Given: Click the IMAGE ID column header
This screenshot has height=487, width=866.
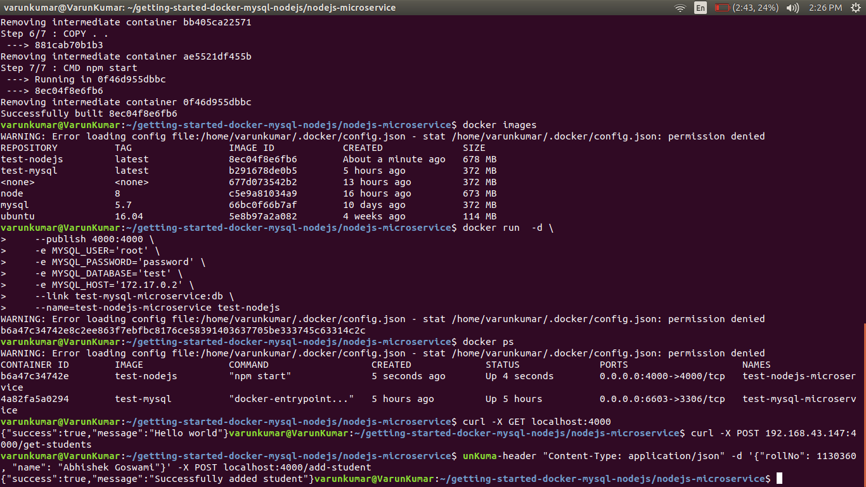Looking at the screenshot, I should 252,148.
